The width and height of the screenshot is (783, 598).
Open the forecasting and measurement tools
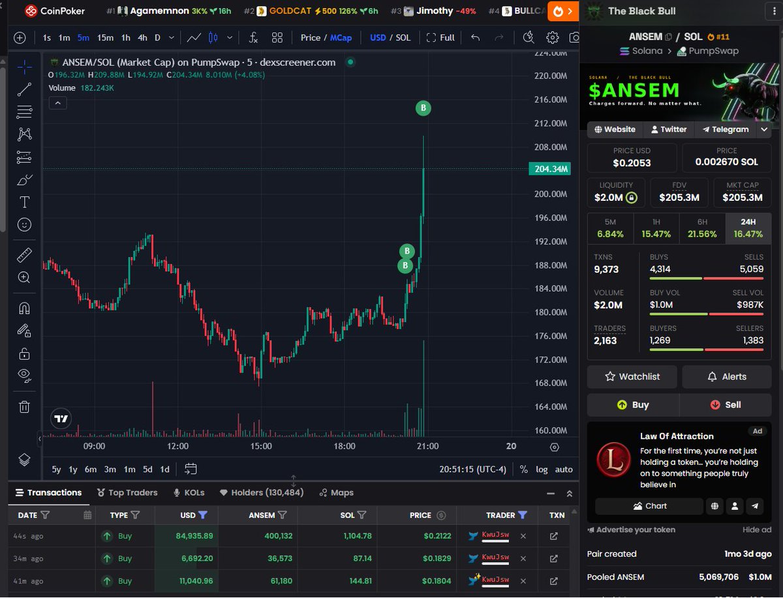[x=24, y=157]
